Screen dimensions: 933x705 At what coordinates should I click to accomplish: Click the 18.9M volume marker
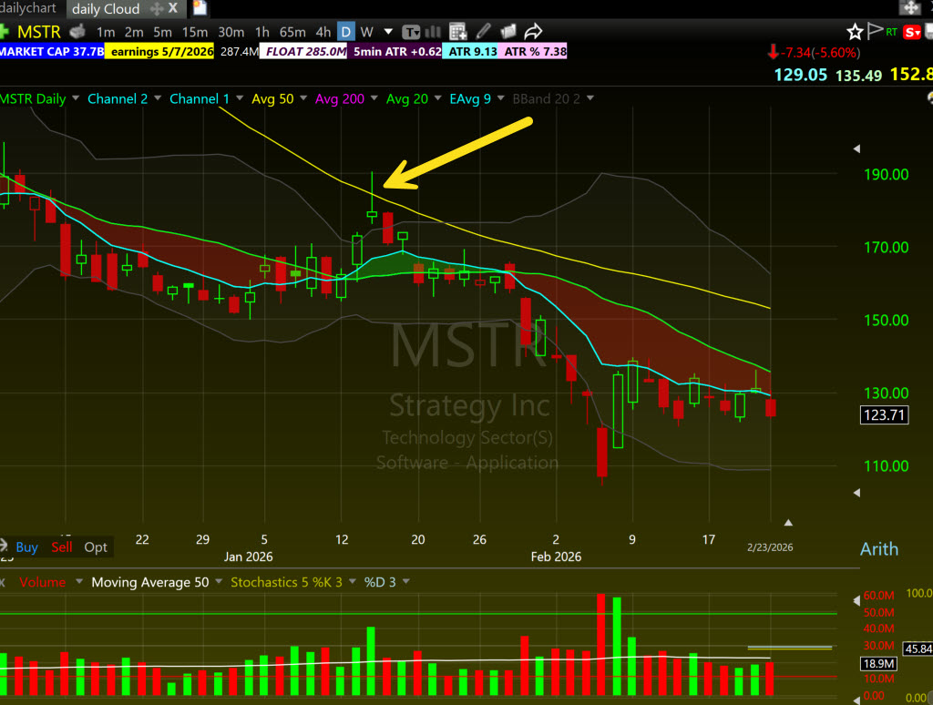point(878,663)
